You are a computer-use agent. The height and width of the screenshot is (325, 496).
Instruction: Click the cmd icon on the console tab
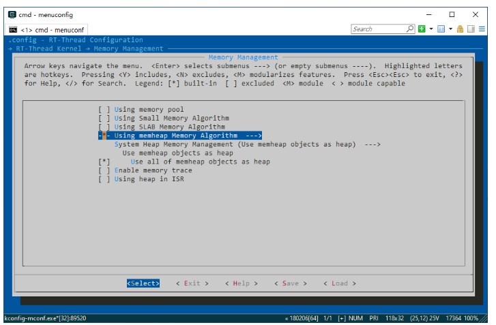[x=13, y=30]
